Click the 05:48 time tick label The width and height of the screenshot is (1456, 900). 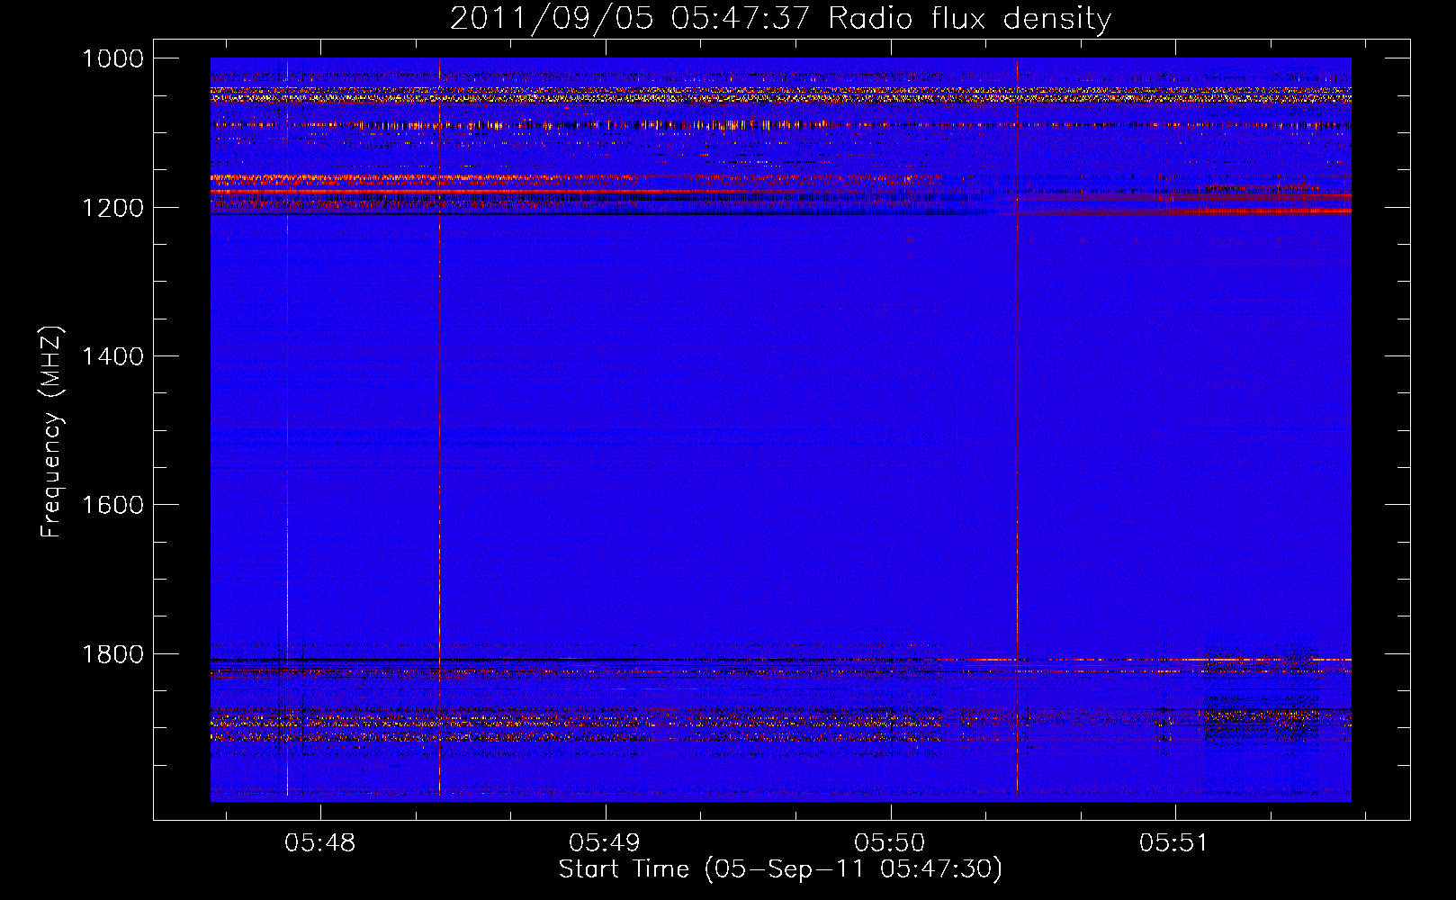[x=320, y=843]
